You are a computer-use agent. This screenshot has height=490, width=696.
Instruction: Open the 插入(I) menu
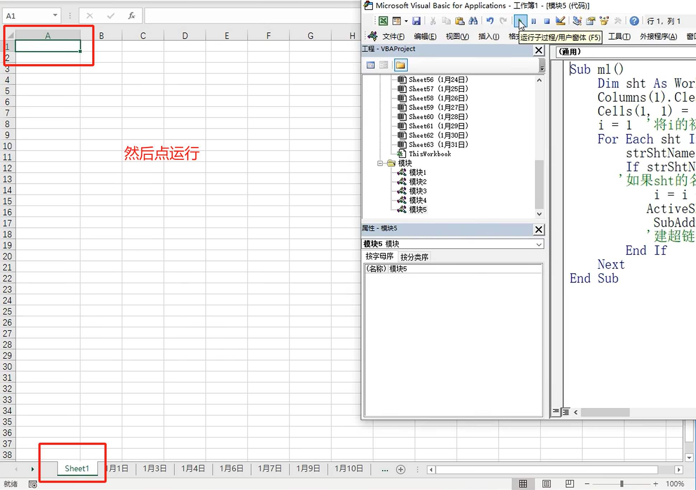(488, 36)
